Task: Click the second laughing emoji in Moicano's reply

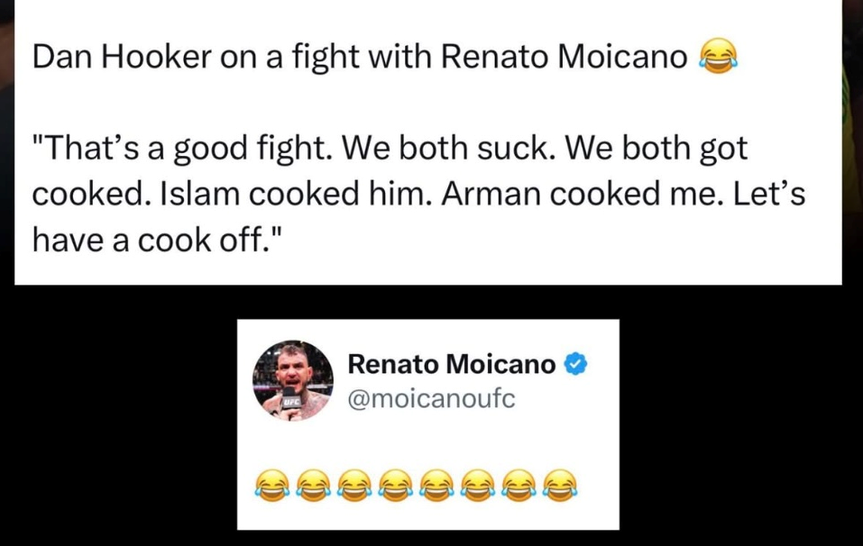Action: coord(310,487)
